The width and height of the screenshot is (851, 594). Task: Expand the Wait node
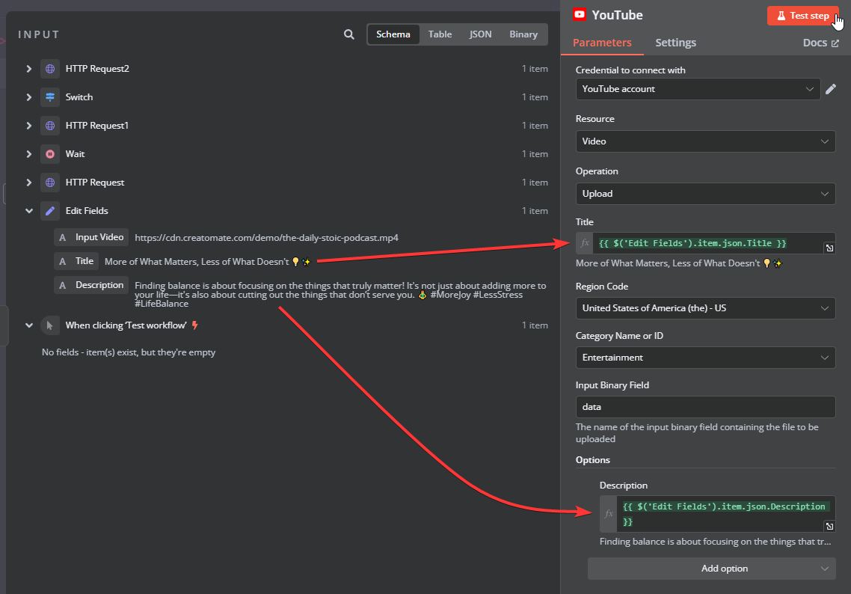pyautogui.click(x=28, y=154)
